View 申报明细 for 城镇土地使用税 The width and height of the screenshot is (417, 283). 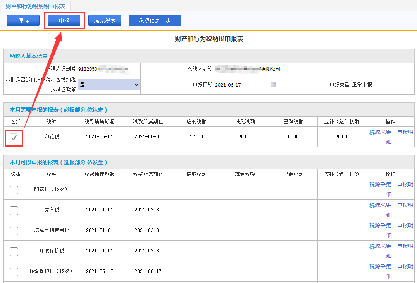tap(405, 225)
